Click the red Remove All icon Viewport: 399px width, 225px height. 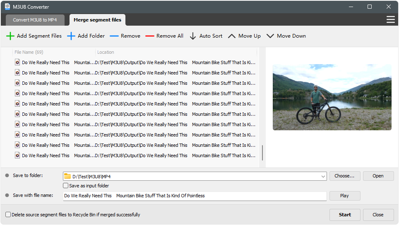coord(150,36)
